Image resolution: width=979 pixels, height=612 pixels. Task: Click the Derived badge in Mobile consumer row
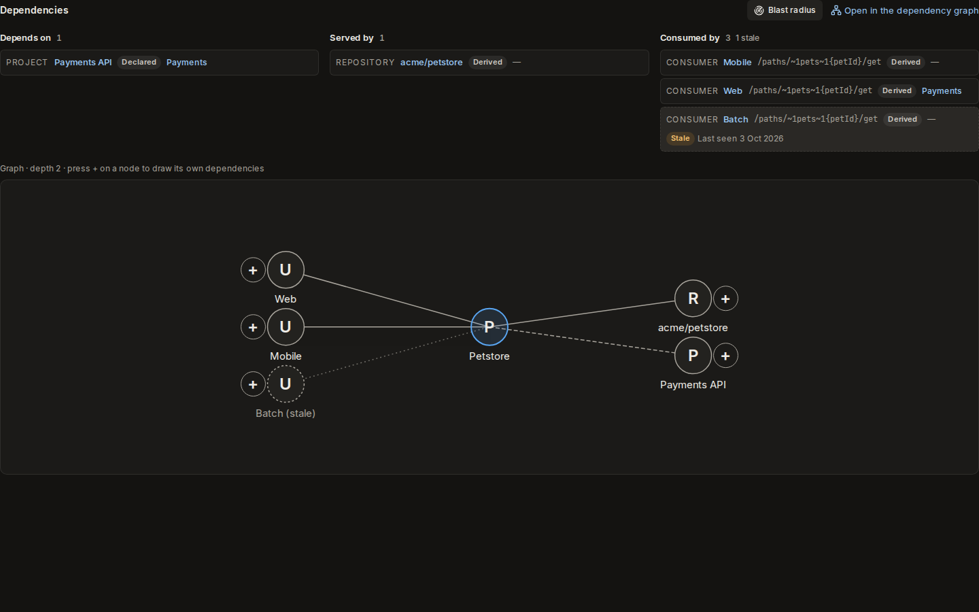(x=906, y=63)
